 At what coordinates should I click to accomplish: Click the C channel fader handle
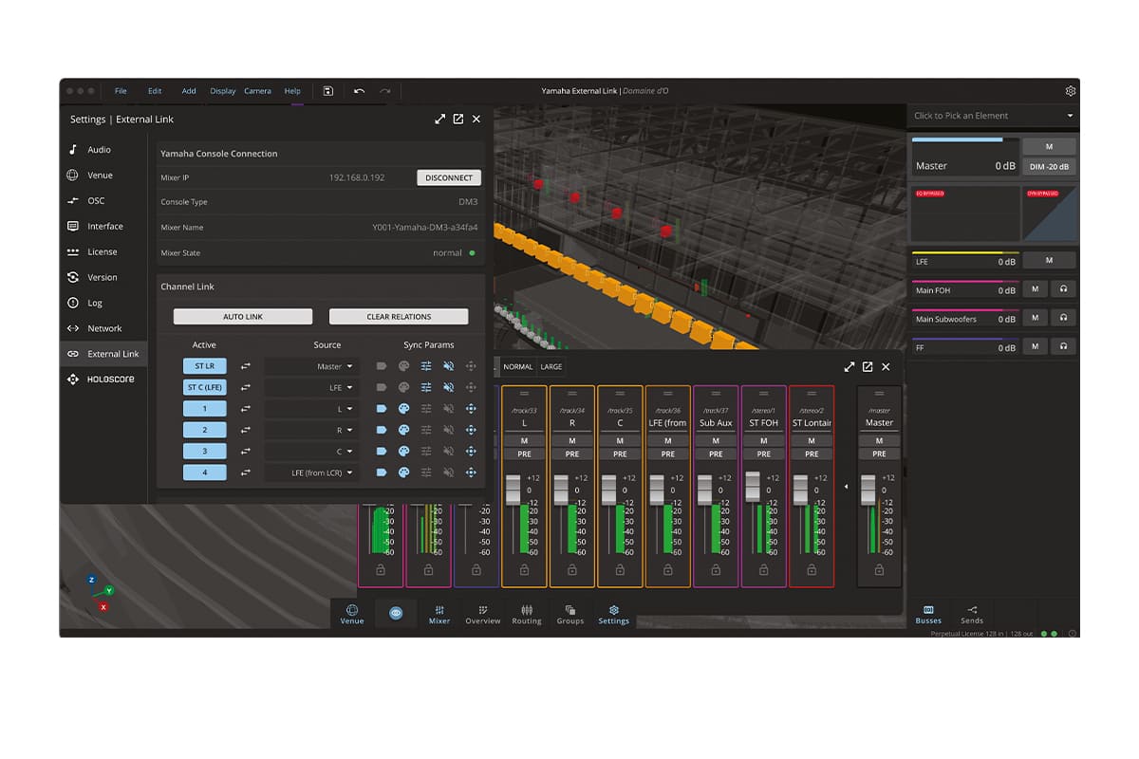click(x=608, y=490)
